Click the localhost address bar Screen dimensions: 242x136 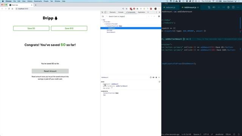point(68,9)
